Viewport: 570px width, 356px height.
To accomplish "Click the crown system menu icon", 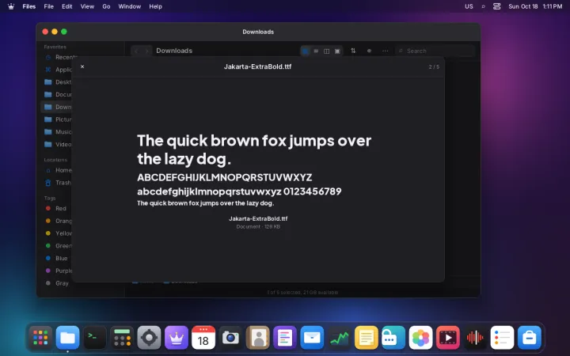I will point(11,6).
